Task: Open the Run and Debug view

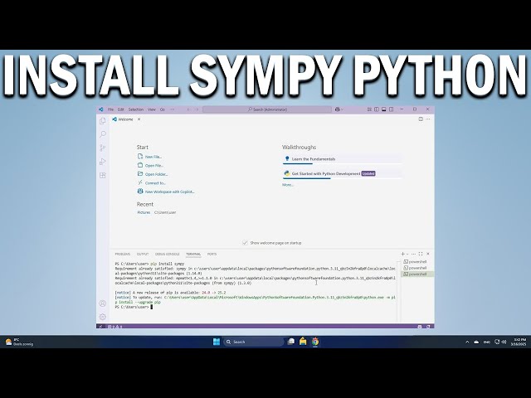Action: point(103,162)
